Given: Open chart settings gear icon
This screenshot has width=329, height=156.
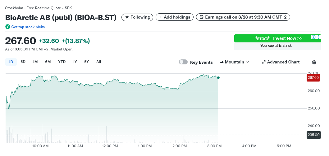Looking at the screenshot, I should (314, 62).
